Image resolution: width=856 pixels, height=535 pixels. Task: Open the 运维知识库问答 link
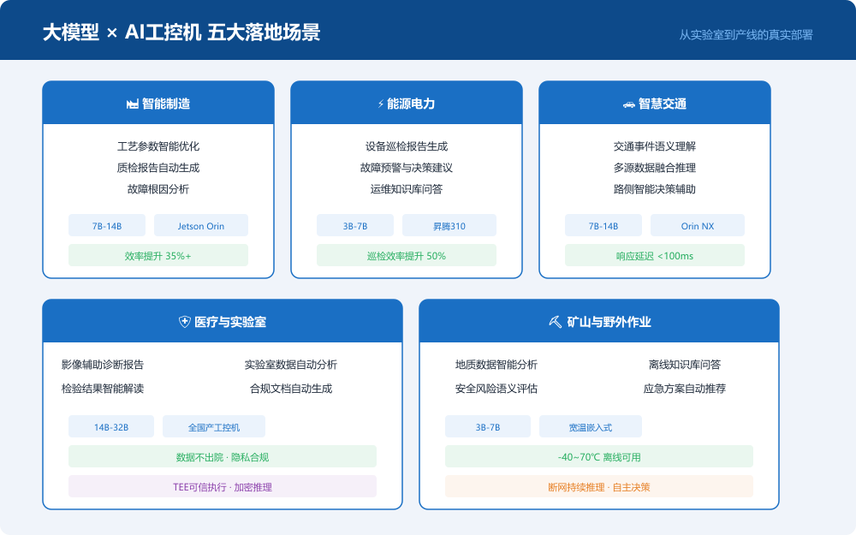(x=407, y=189)
